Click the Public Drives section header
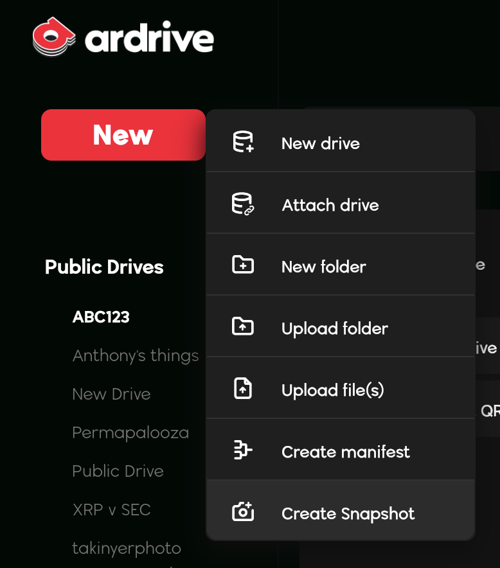Image resolution: width=500 pixels, height=568 pixels. [104, 267]
